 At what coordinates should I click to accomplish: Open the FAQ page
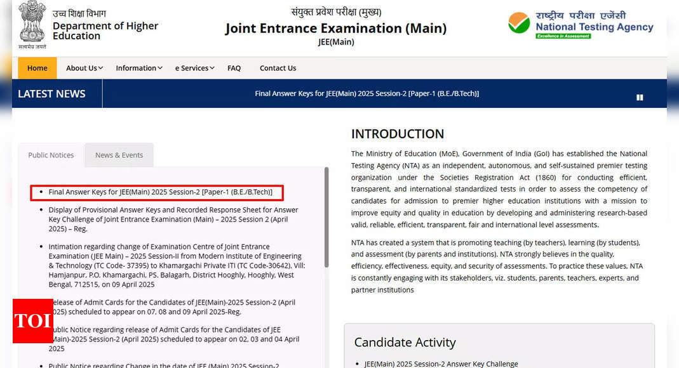pos(234,68)
